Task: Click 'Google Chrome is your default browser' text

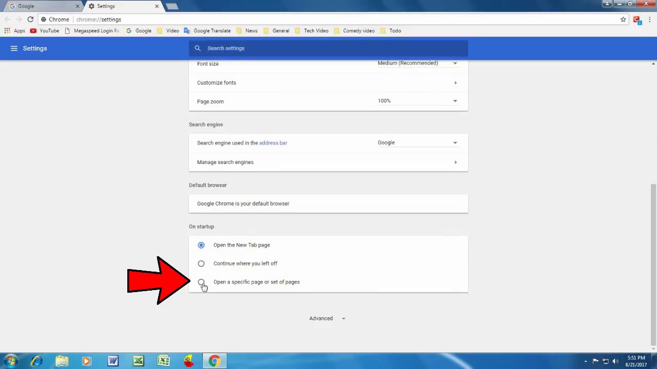Action: point(243,203)
